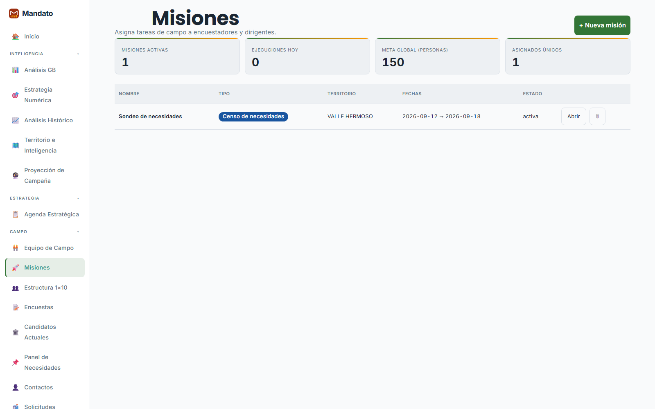Click the Estrategia Numérica target icon
Screen dimensions: 655x409
pos(16,95)
